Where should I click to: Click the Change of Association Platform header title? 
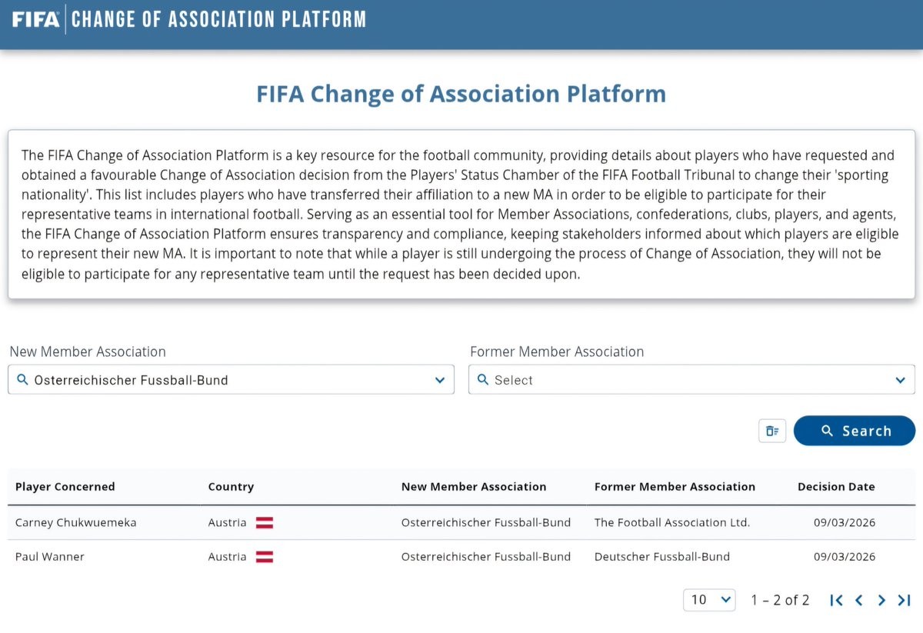tap(218, 19)
